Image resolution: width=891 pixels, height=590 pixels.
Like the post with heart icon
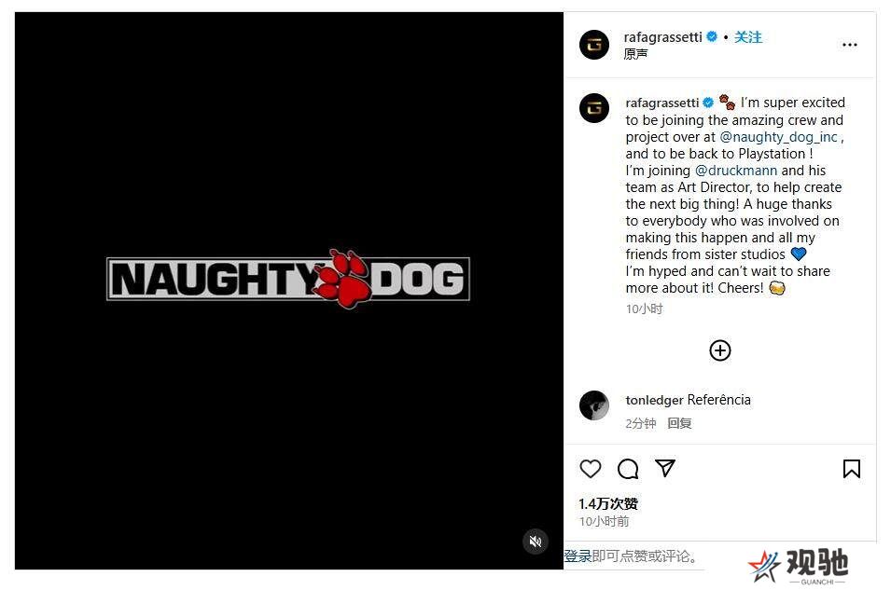(x=590, y=469)
